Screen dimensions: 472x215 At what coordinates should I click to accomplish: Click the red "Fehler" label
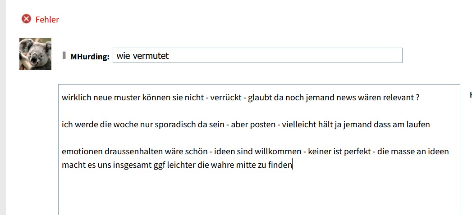47,19
